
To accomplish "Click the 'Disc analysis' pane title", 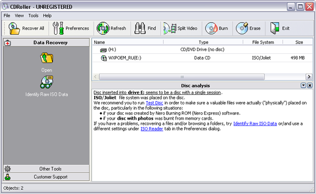I will coord(195,86).
